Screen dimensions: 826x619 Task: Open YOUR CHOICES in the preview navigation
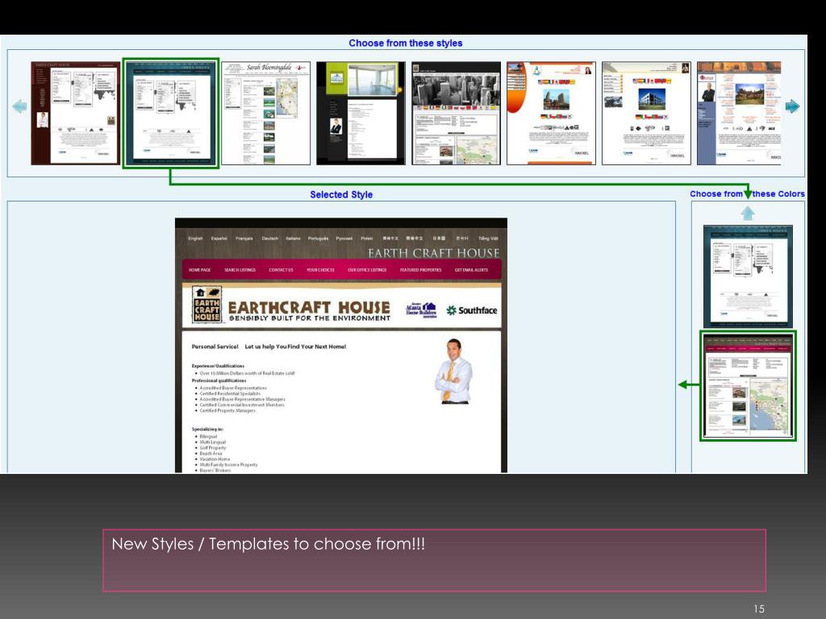point(320,270)
